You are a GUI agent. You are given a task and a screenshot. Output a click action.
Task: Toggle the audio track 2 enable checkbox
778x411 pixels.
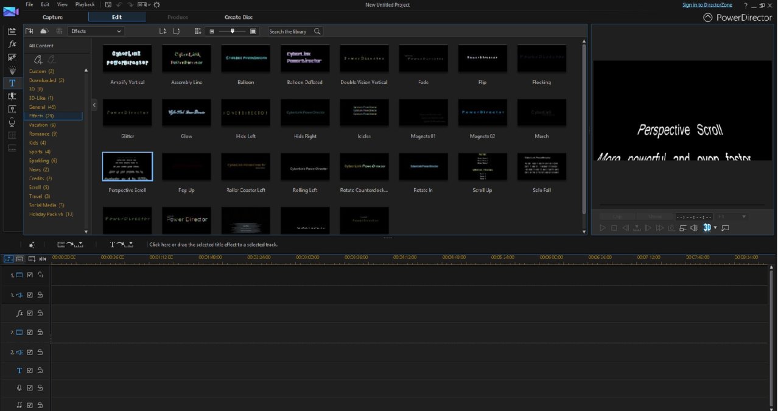pos(29,352)
